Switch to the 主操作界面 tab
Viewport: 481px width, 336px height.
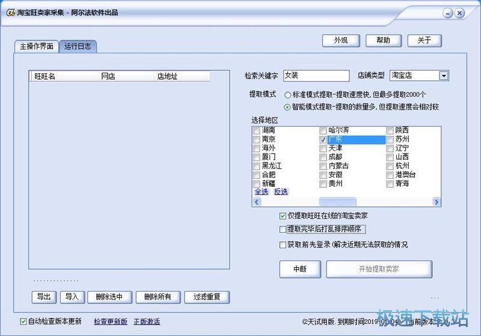[37, 46]
